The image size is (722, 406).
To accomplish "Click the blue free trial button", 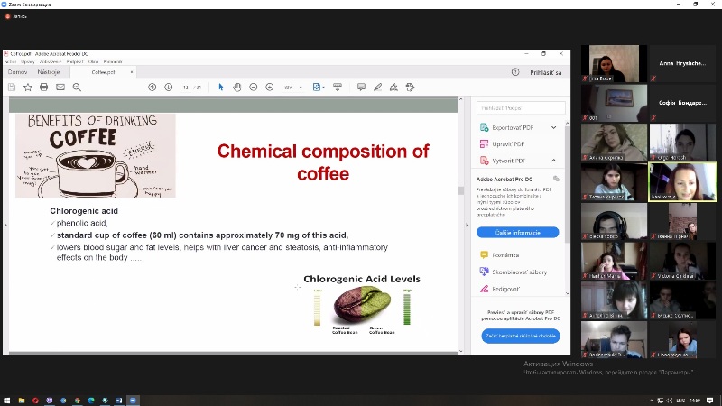I will click(521, 336).
